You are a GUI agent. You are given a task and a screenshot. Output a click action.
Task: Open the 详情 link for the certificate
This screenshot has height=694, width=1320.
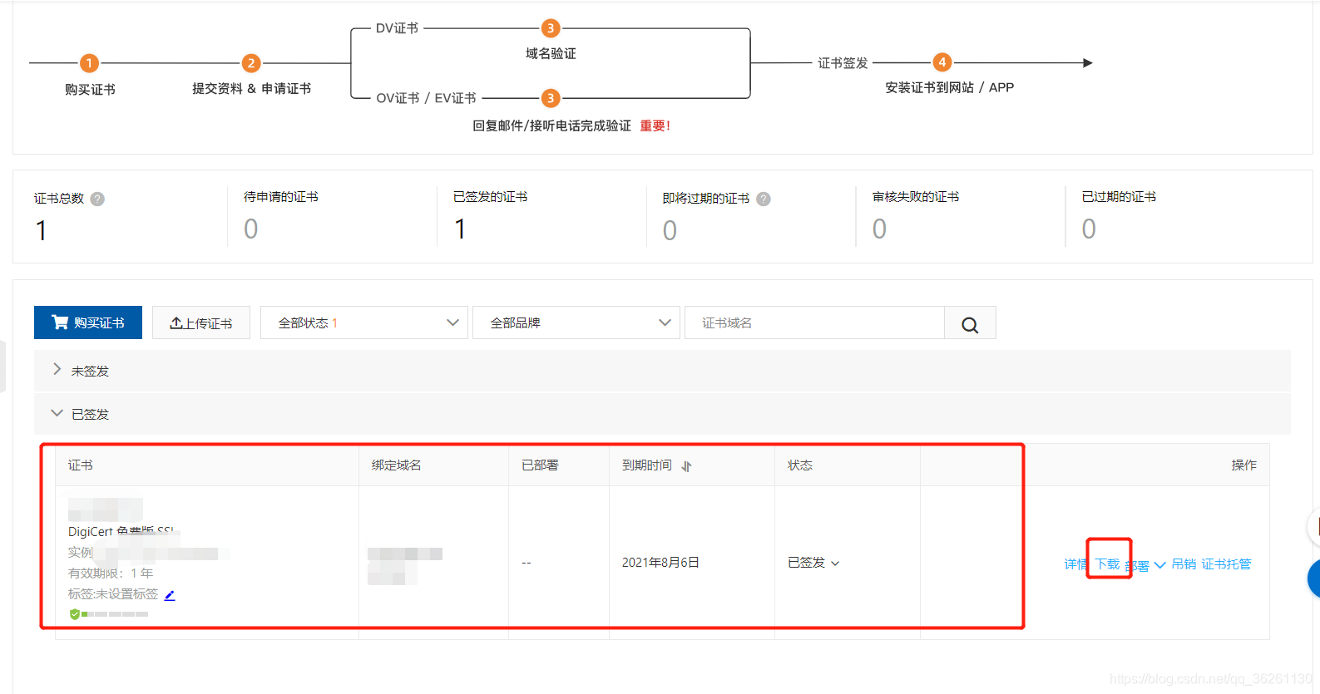pyautogui.click(x=1075, y=564)
